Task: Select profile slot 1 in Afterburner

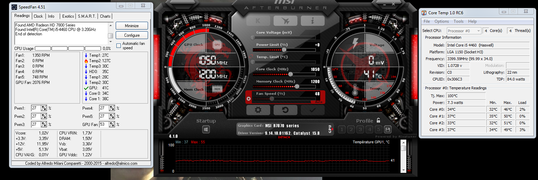Action: [x=342, y=129]
